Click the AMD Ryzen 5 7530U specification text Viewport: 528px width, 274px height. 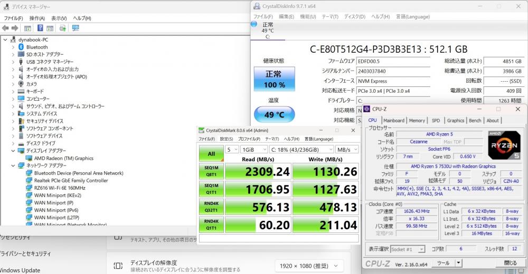pos(453,167)
